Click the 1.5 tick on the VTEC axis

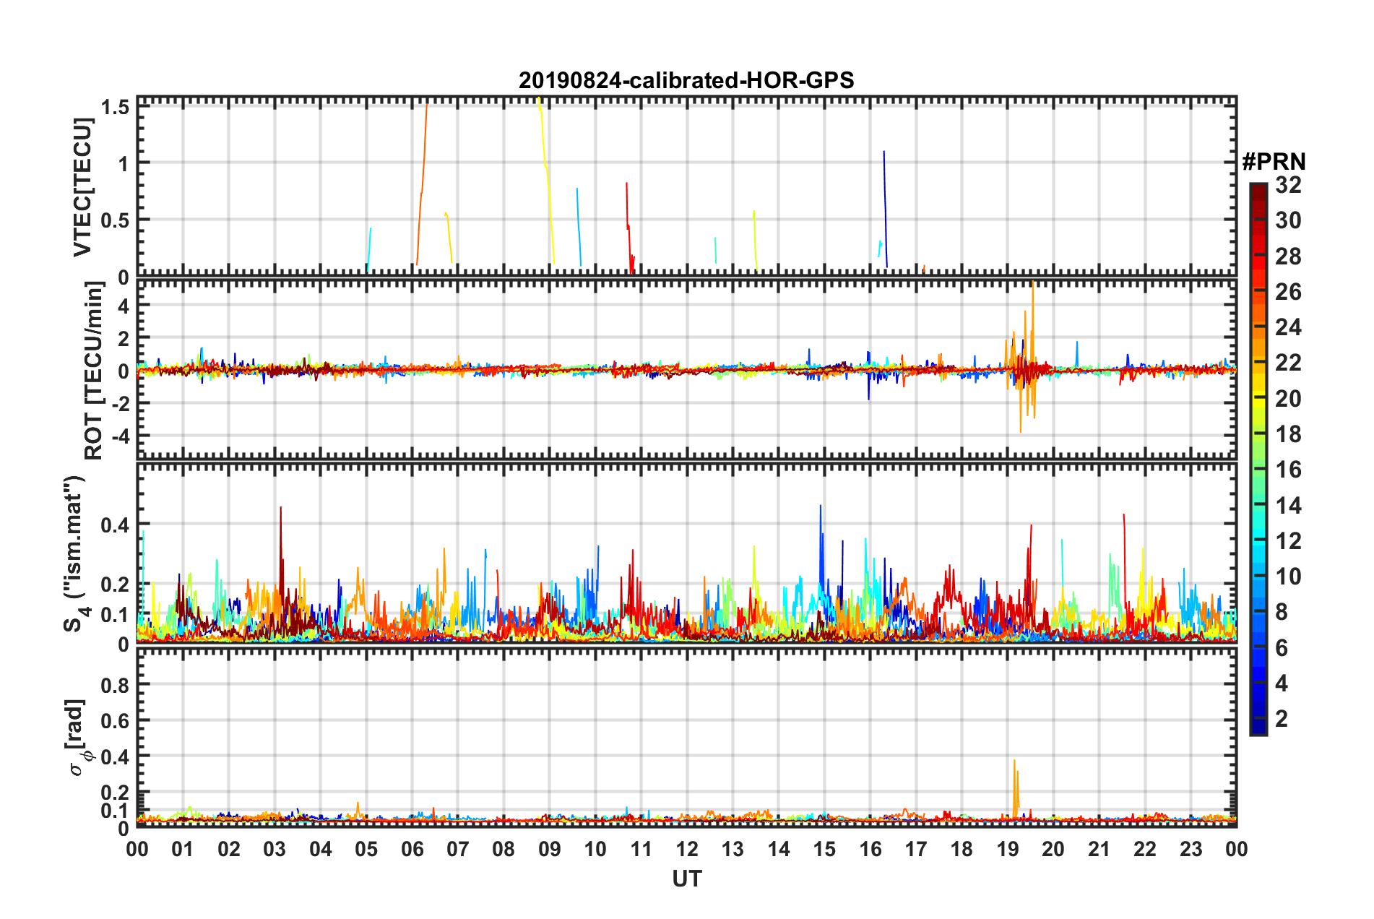click(x=115, y=107)
